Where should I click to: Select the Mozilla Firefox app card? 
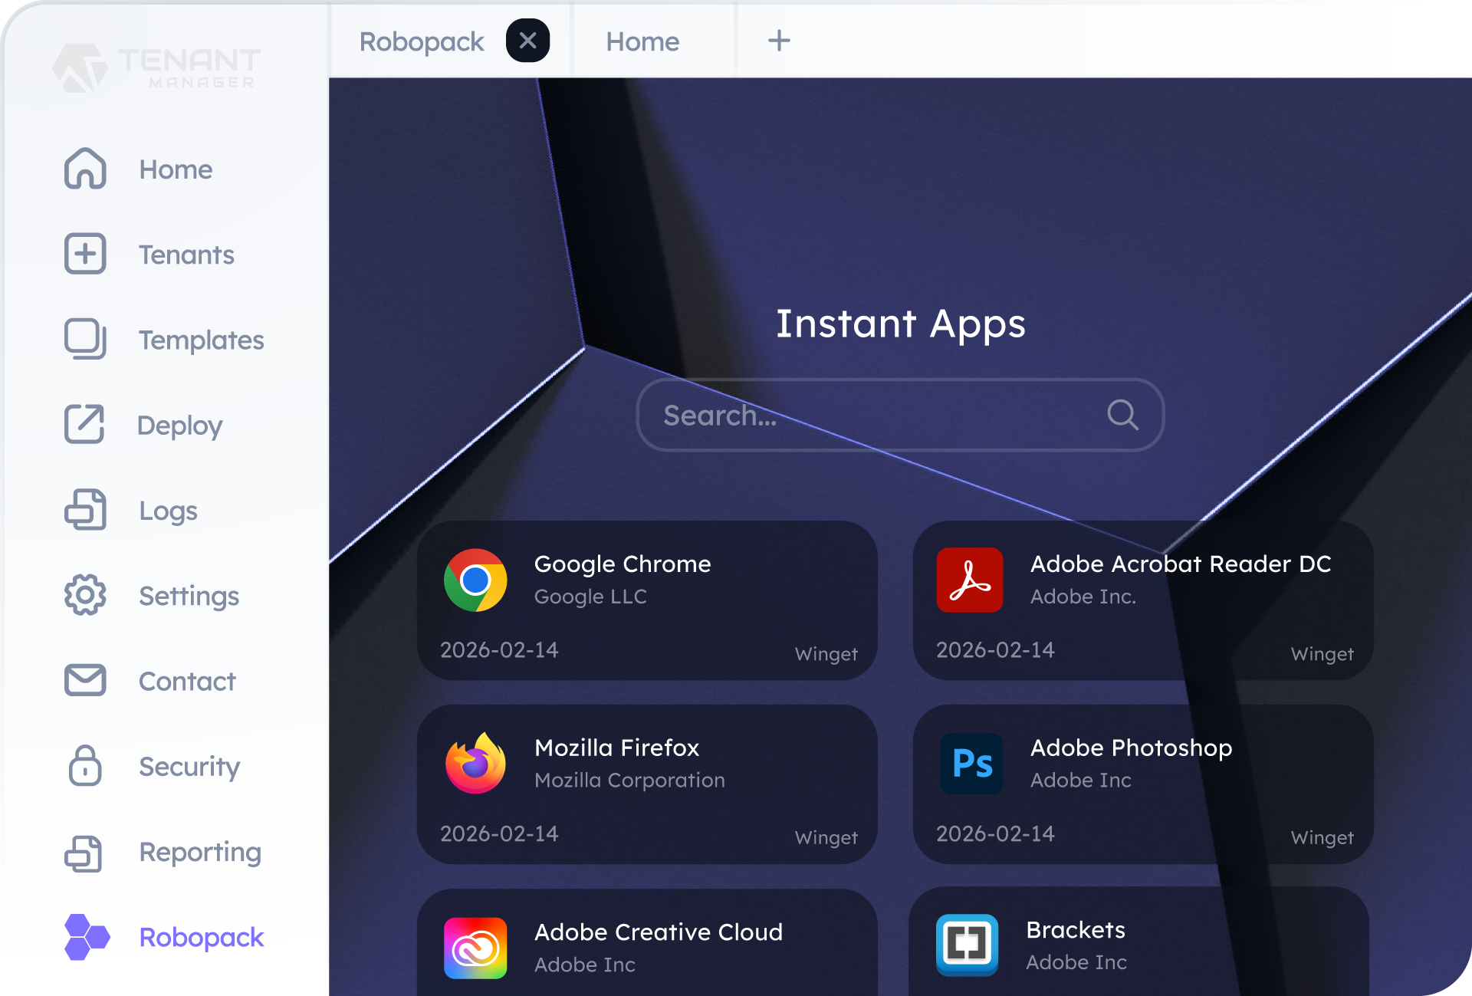coord(647,784)
